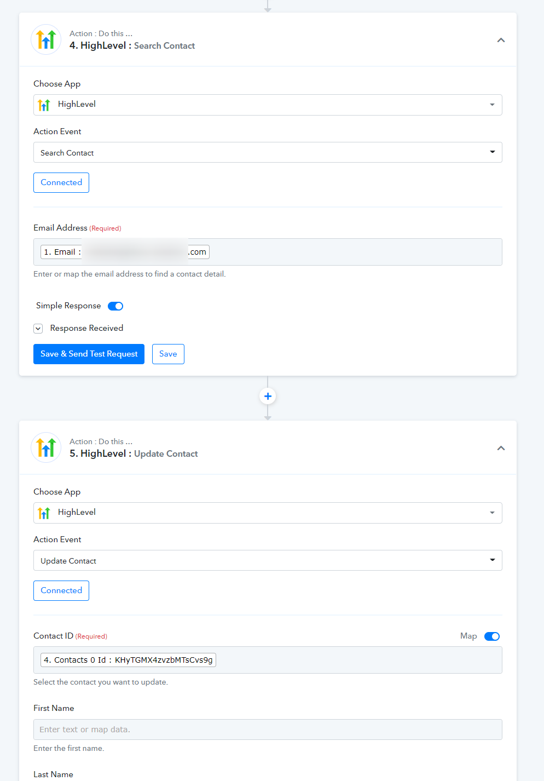Screen dimensions: 544x781
Task: Click the First Name input field
Action: [268, 730]
